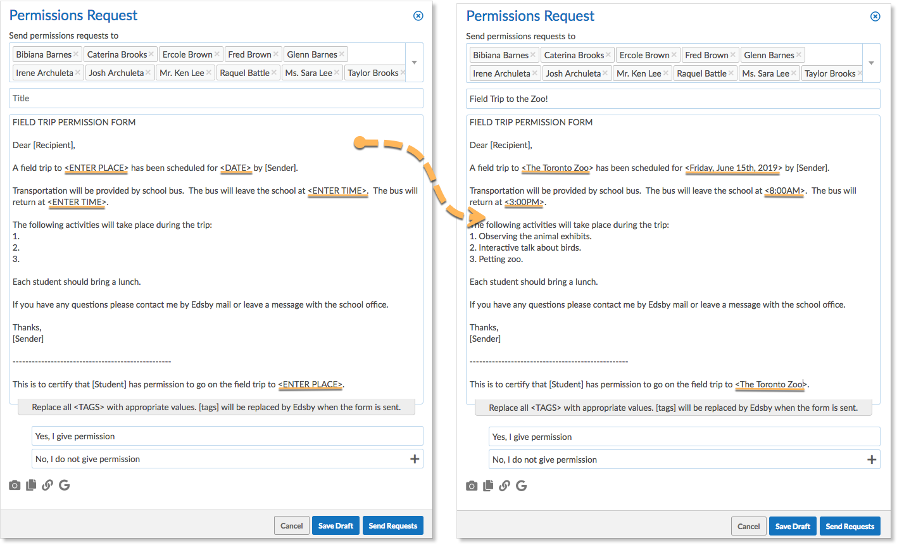Click Google icon in right dialog
The width and height of the screenshot is (897, 545).
521,486
